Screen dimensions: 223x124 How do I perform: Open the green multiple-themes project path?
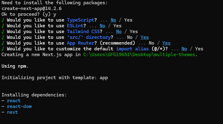140,55
